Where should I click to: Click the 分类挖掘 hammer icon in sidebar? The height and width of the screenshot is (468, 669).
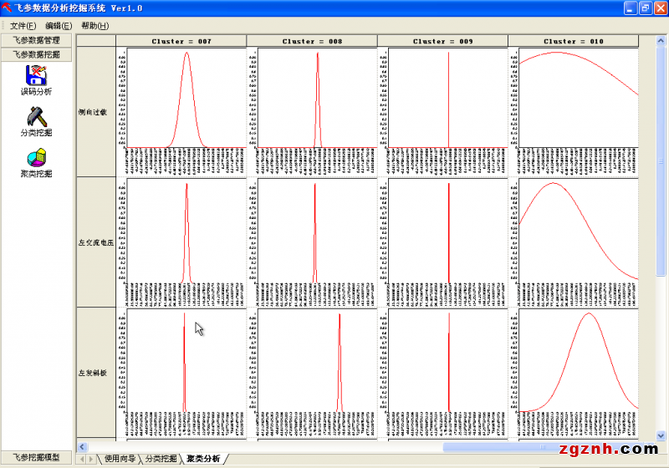[36, 117]
